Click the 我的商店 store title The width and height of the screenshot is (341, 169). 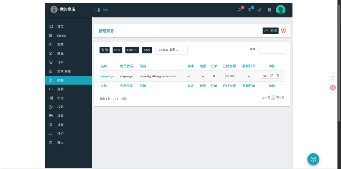(x=68, y=9)
